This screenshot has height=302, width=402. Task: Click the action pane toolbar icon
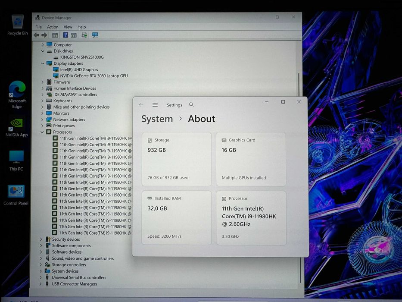pos(74,35)
